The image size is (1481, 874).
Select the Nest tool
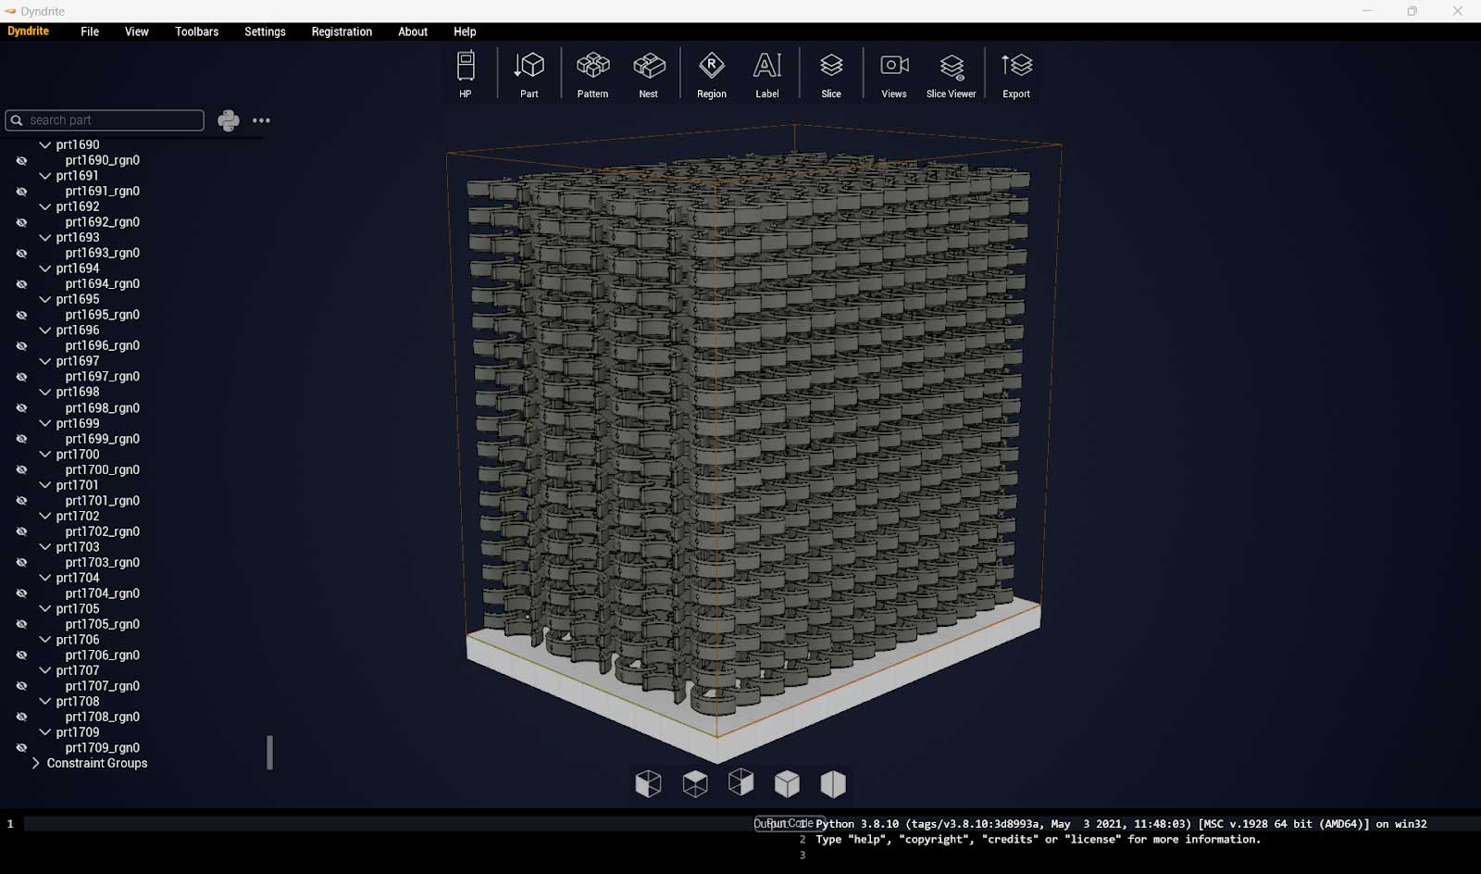click(x=648, y=73)
